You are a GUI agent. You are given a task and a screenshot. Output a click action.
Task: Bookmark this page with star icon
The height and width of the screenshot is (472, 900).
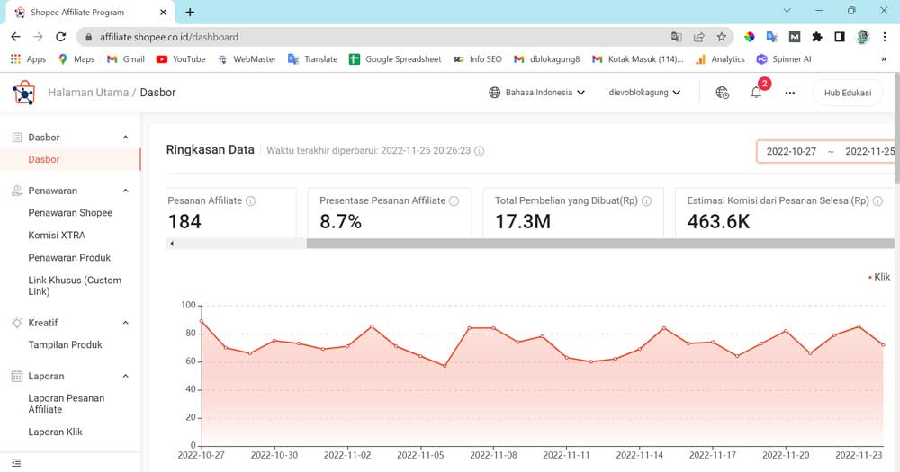[x=722, y=37]
